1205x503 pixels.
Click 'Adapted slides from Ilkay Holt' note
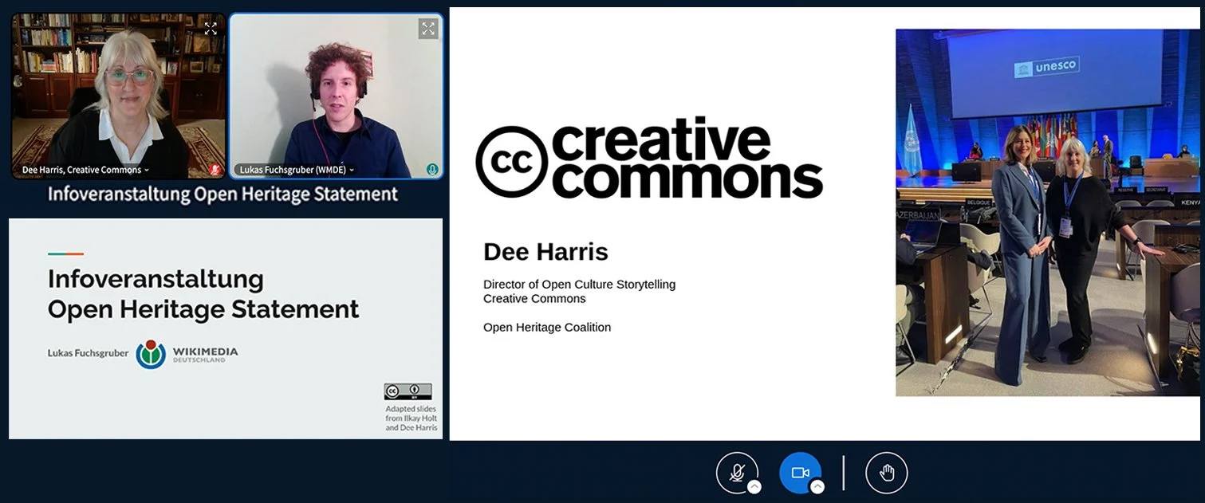coord(411,418)
